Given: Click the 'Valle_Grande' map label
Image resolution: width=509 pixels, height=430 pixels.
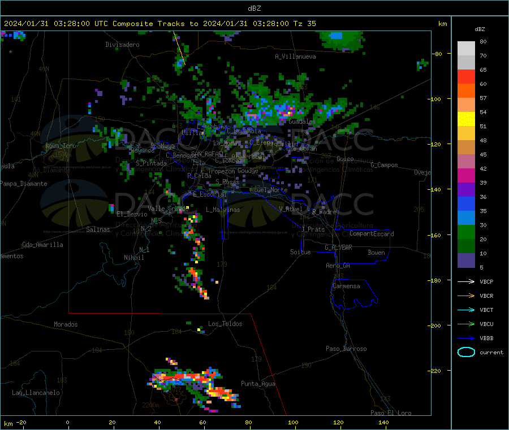Looking at the screenshot, I should (x=168, y=209).
